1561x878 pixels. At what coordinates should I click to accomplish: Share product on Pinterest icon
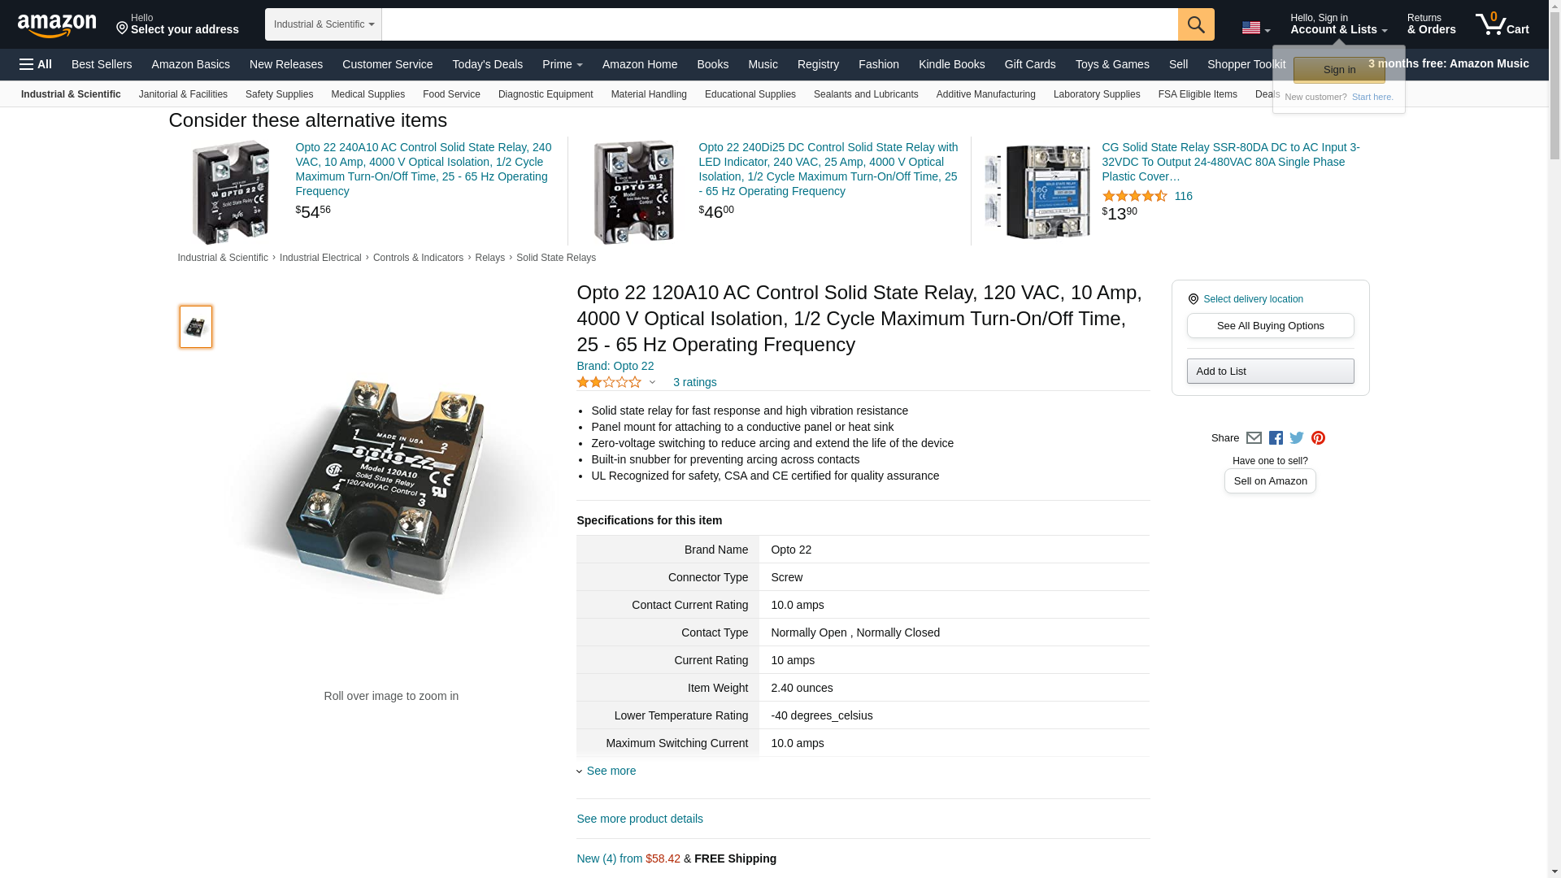coord(1318,438)
